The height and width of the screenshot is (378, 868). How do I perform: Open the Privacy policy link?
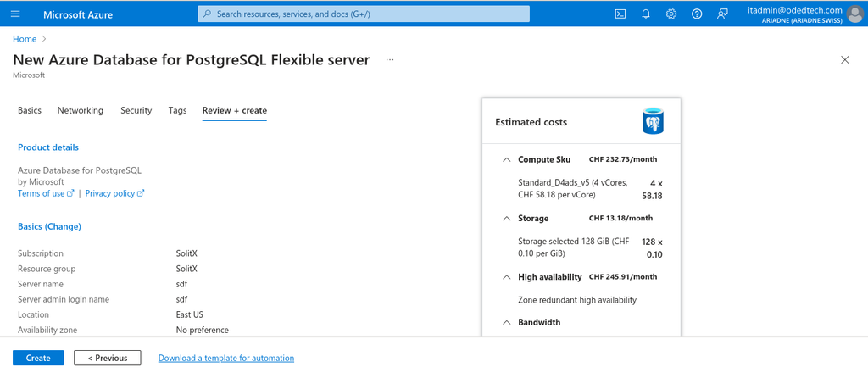(x=114, y=193)
